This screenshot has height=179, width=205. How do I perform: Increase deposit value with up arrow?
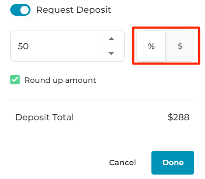point(111,39)
